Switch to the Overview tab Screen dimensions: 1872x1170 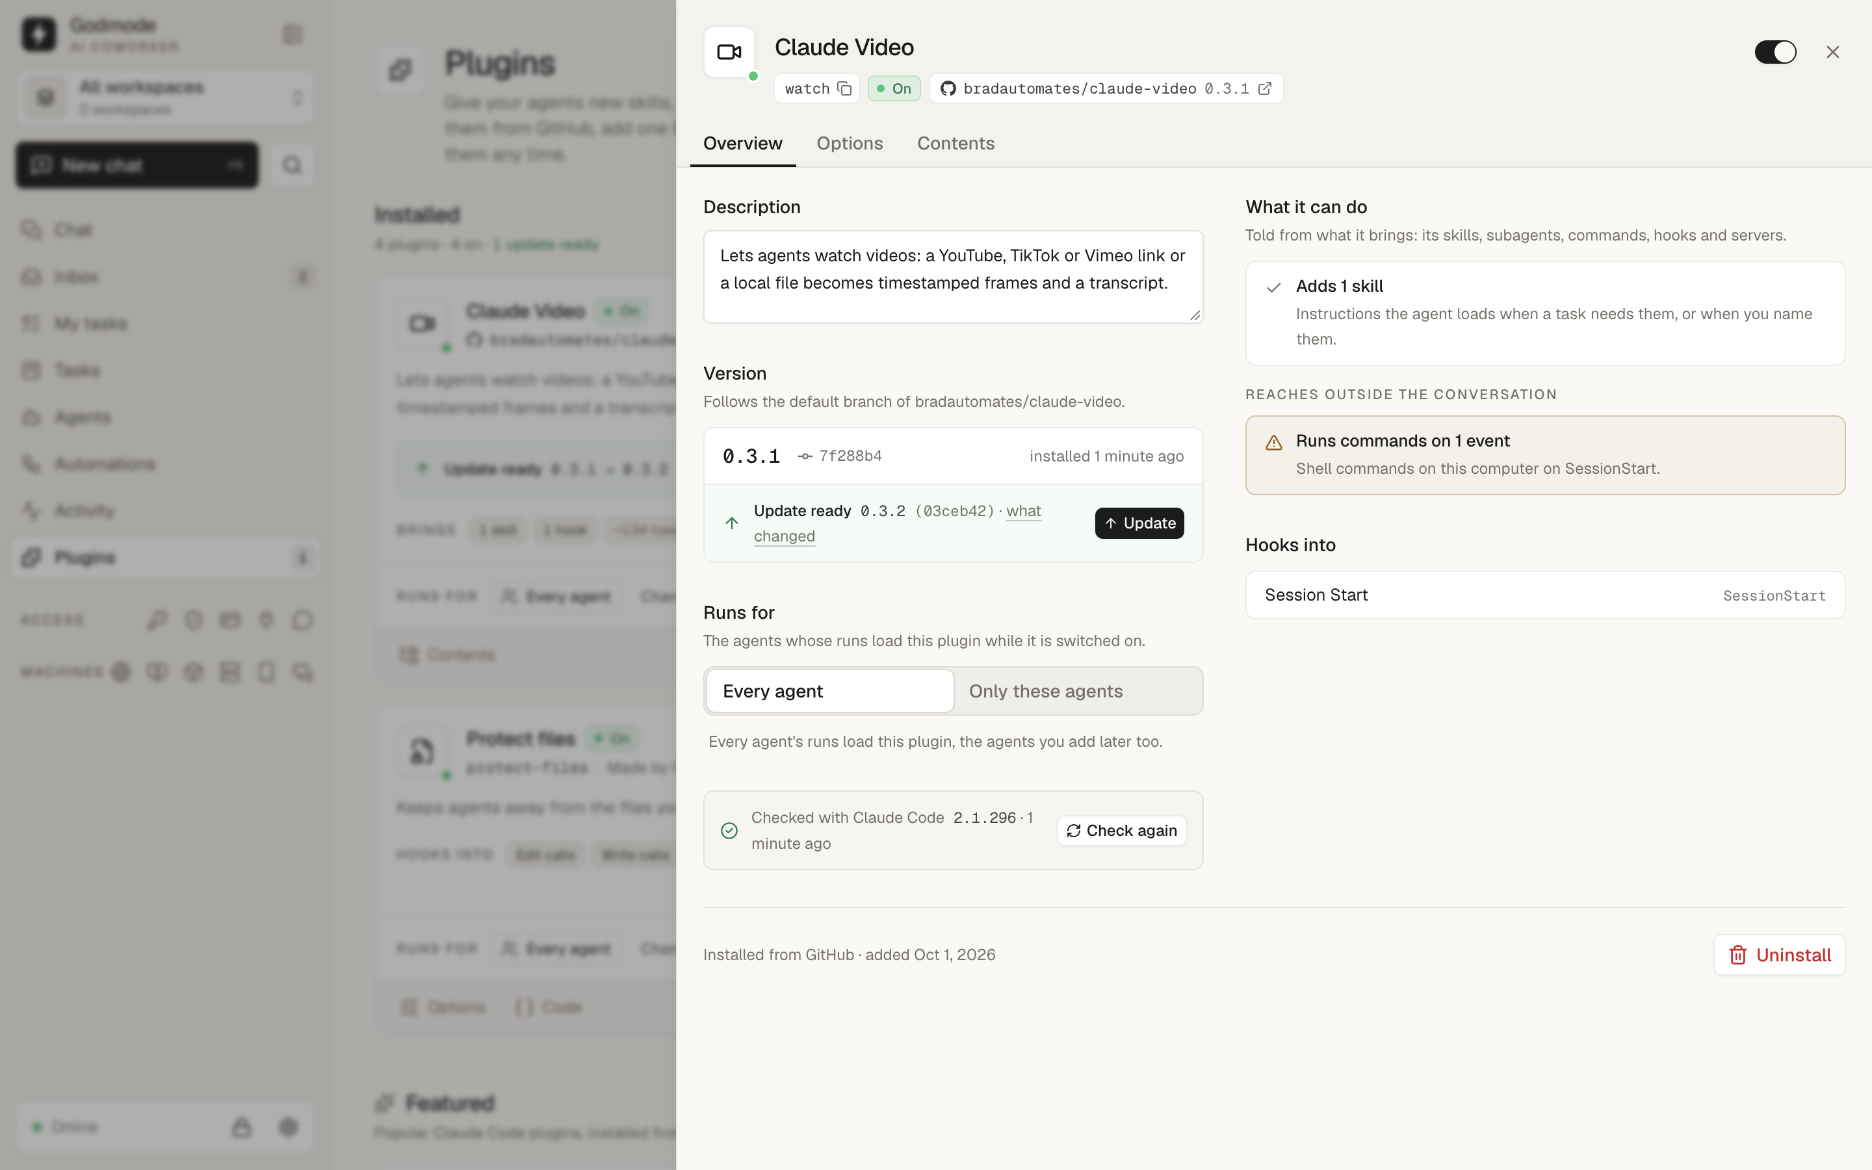tap(742, 143)
